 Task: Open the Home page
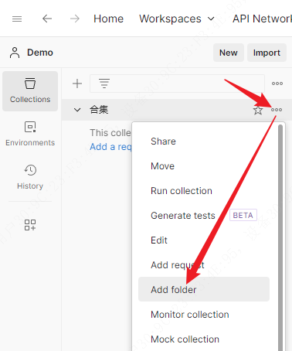pos(108,19)
